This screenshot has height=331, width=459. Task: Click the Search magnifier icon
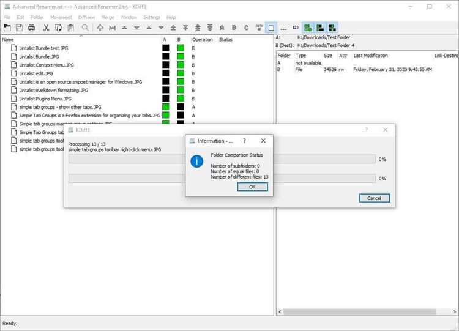(85, 28)
